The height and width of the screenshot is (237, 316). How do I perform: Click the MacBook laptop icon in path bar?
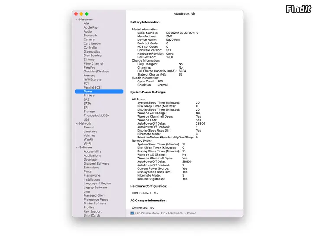pos(132,213)
